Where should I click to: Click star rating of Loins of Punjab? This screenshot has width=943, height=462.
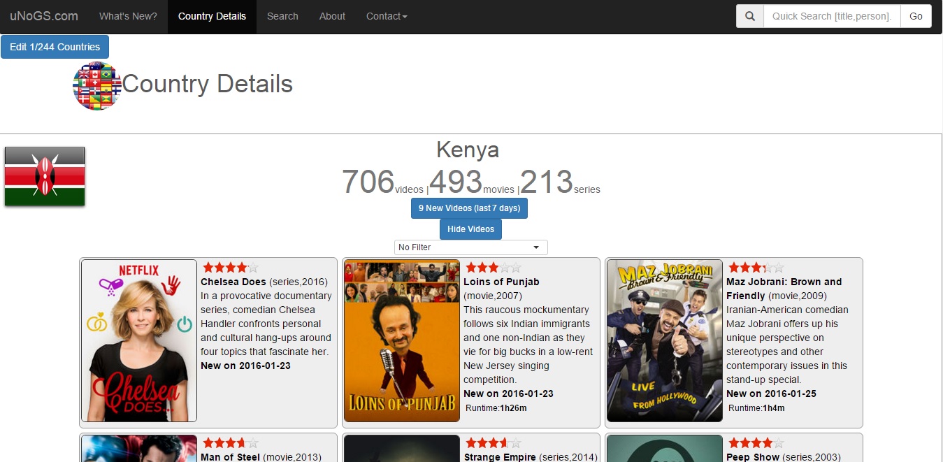pos(494,268)
